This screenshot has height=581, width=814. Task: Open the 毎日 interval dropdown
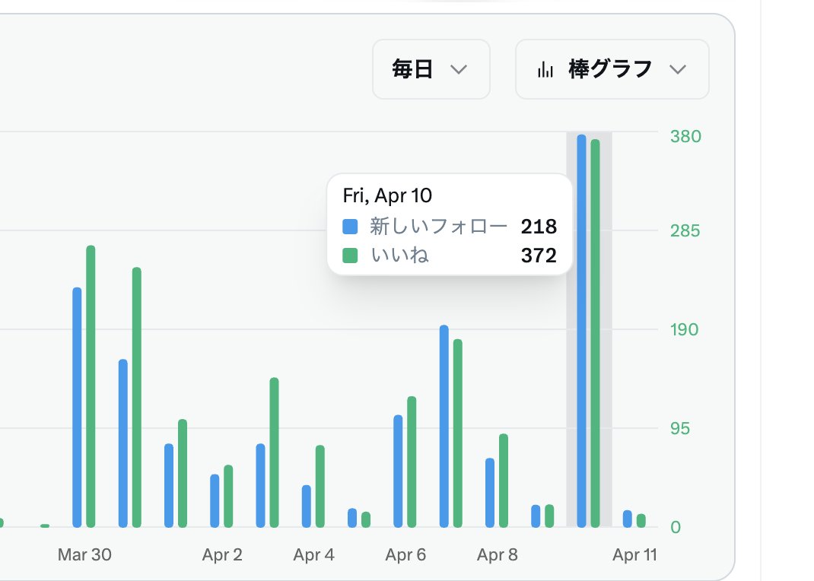(431, 69)
